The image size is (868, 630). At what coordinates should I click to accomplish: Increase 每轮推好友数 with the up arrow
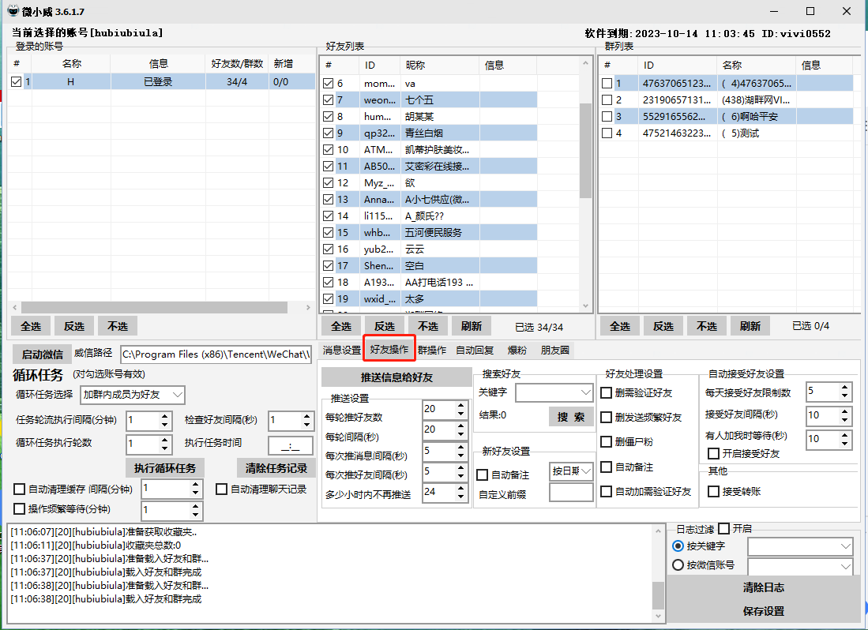(460, 404)
